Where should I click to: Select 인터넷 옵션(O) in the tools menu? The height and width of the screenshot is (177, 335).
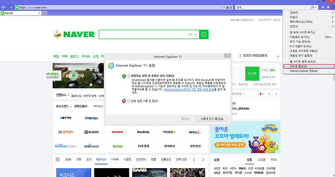point(309,66)
